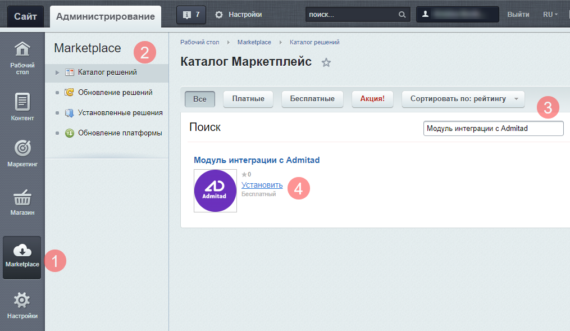The image size is (570, 331).
Task: Expand the Каталог решений tree arrow
Action: [x=57, y=72]
